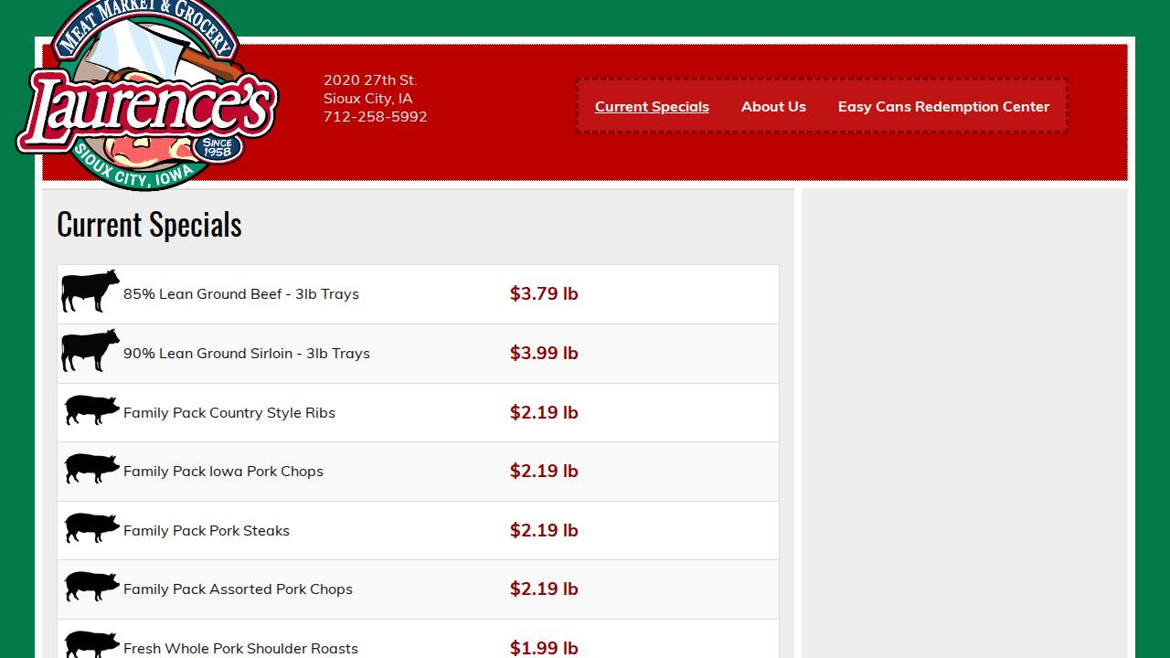Open the Easy Cans Redemption Center page
This screenshot has height=658, width=1170.
pyautogui.click(x=943, y=107)
